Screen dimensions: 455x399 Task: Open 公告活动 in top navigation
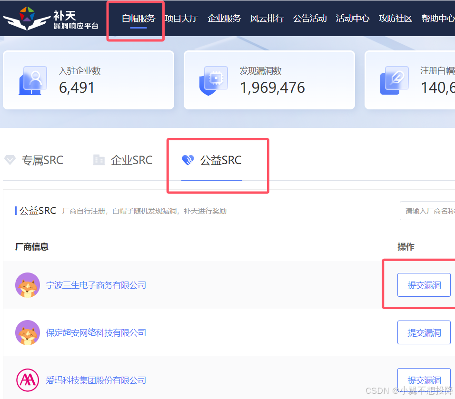coord(310,19)
